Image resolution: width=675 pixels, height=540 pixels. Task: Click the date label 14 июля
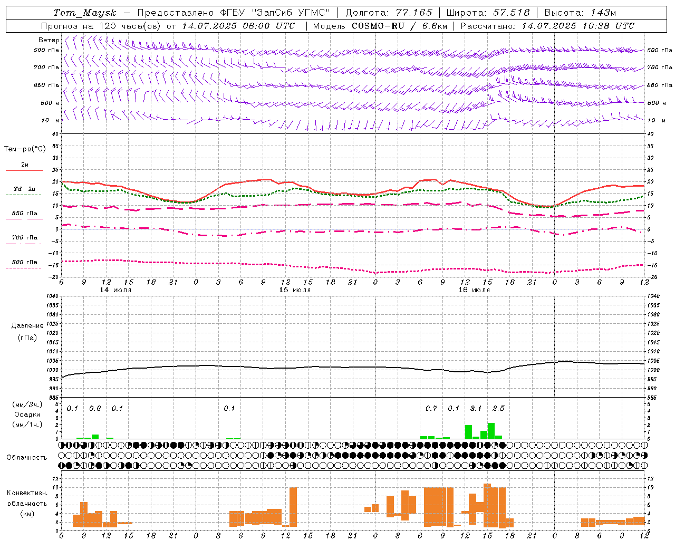pyautogui.click(x=115, y=290)
